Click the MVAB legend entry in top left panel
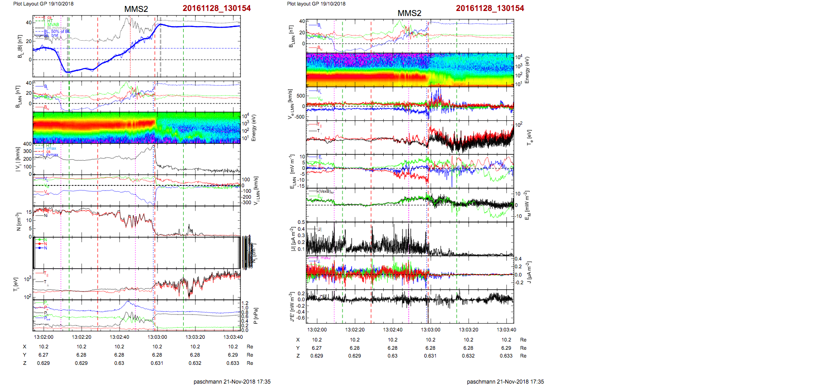Viewport: 826px width, 385px height. pyautogui.click(x=53, y=25)
